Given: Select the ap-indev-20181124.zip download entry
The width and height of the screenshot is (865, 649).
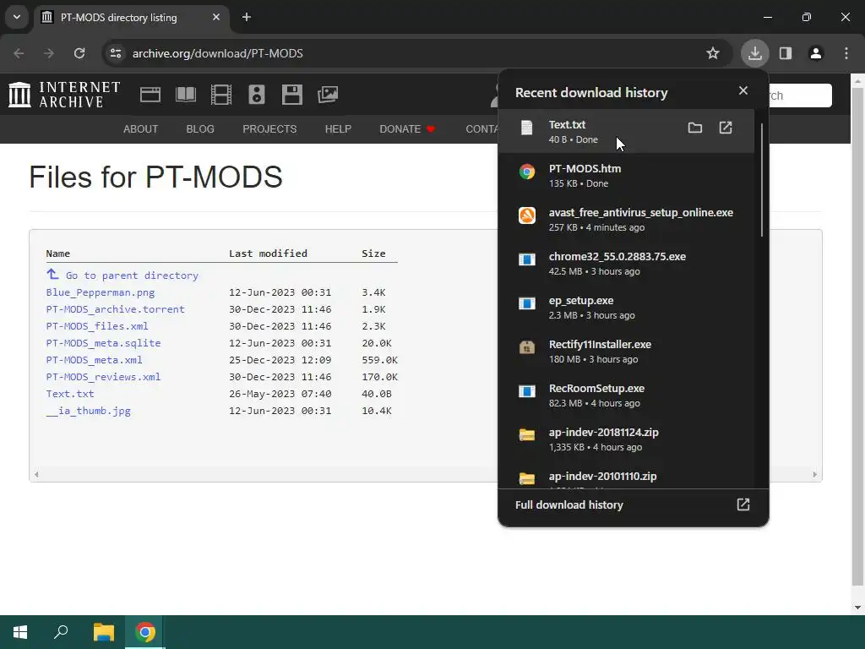Looking at the screenshot, I should point(626,439).
